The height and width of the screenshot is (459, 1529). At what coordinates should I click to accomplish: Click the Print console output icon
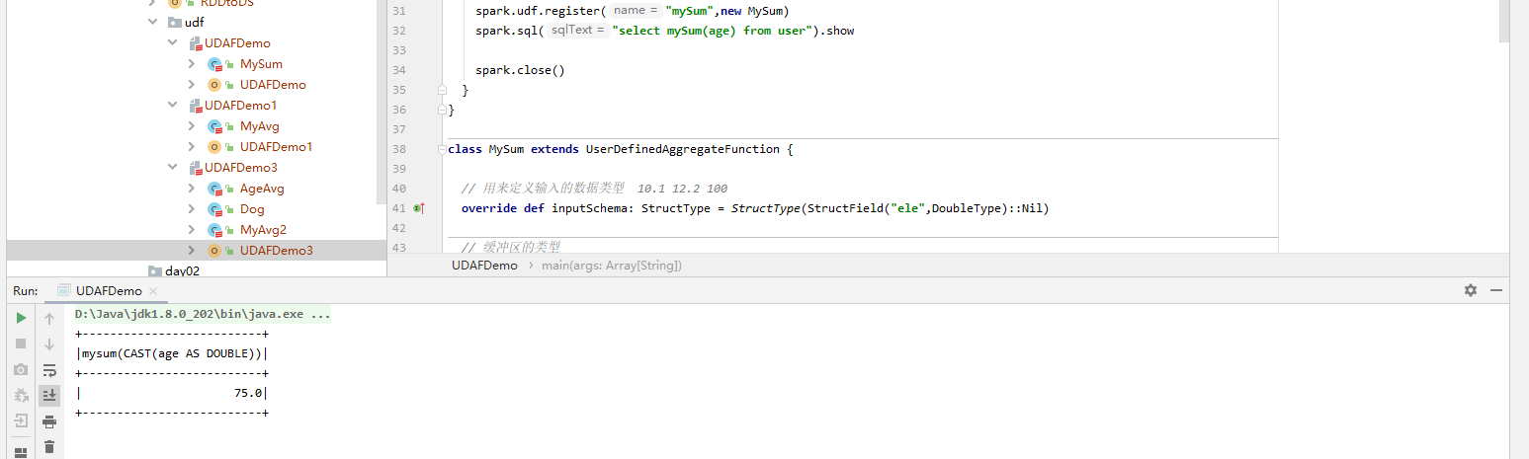coord(49,421)
